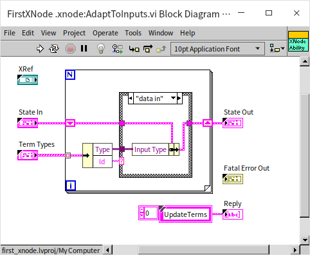Select the Term Types terminal
Screen dimensions: 310x255
(28, 155)
